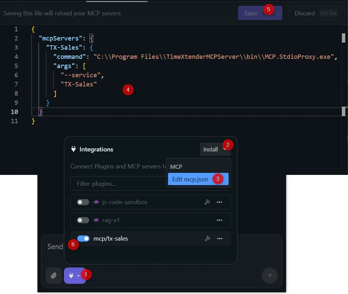Click the rag-v1 plugin name

tap(111, 220)
